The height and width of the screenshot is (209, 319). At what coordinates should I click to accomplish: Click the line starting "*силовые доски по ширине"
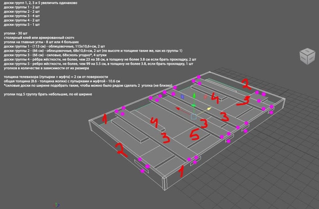[88, 85]
